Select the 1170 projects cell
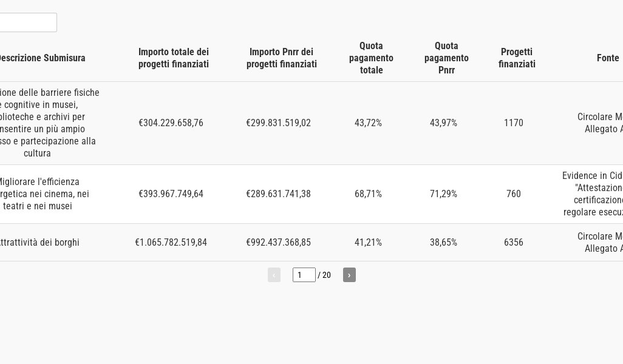Viewport: 623px width, 364px height. 514,123
